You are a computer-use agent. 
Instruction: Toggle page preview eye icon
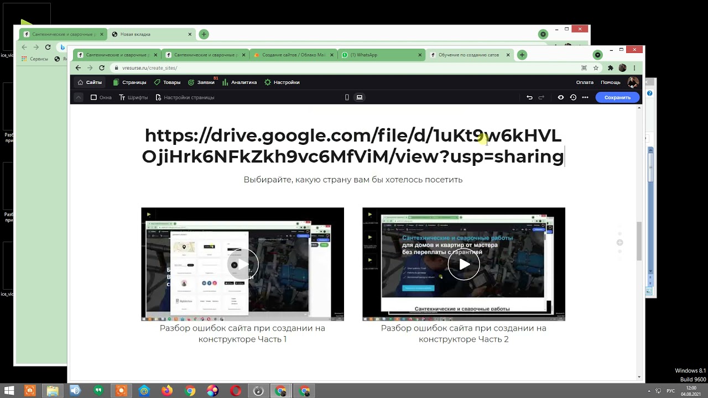tap(561, 97)
